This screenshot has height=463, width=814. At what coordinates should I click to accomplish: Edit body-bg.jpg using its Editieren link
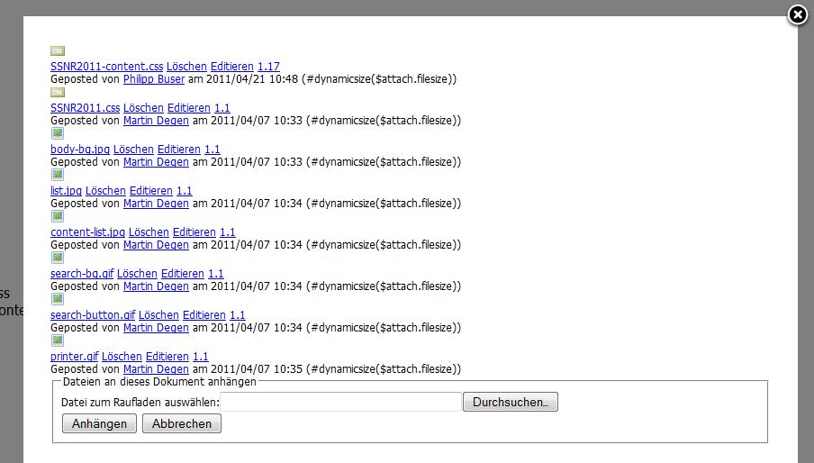178,150
